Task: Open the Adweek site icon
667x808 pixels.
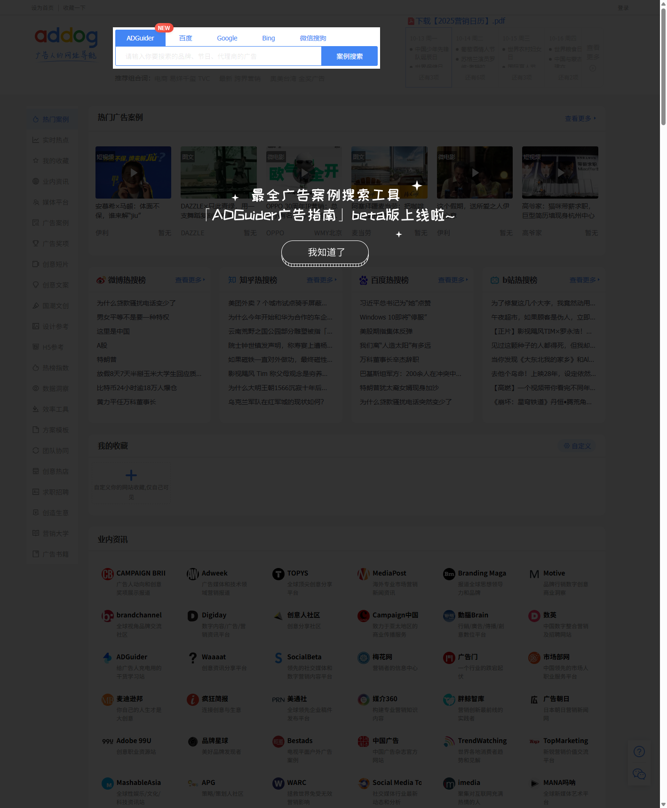Action: coord(193,574)
